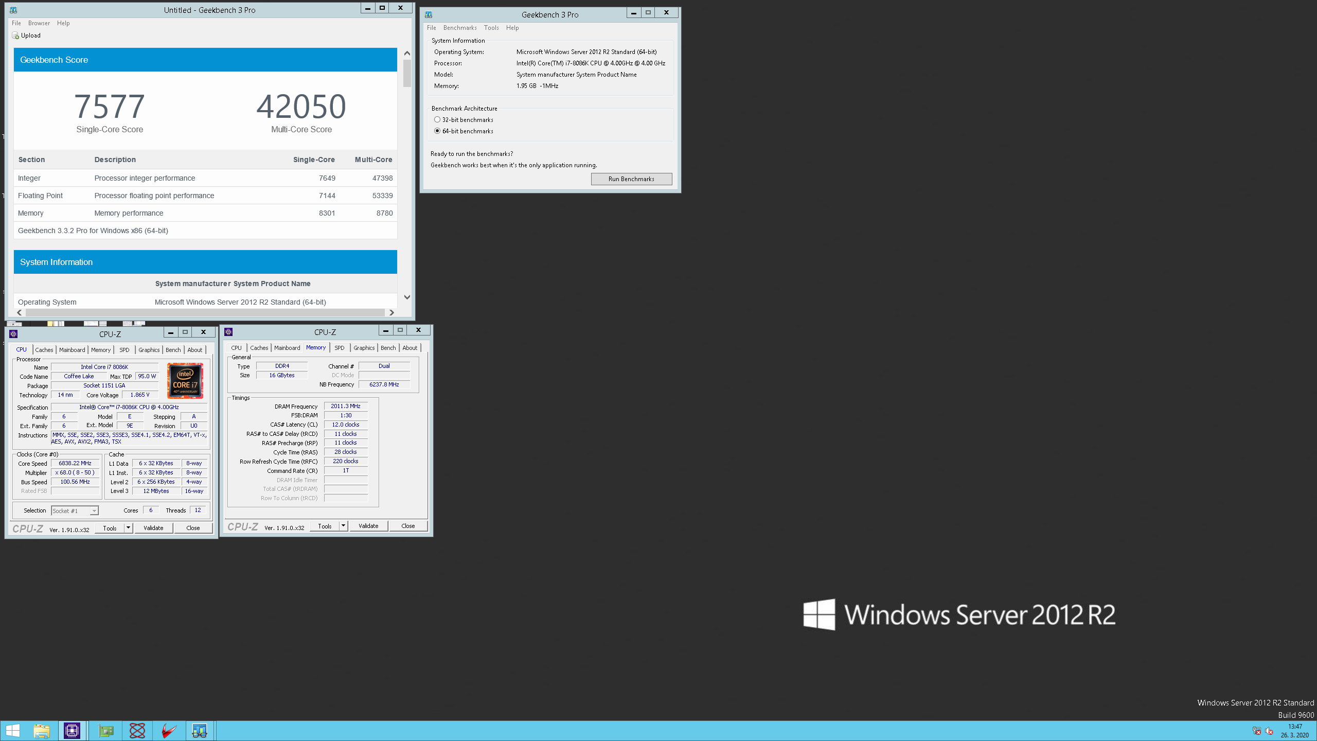Open File Explorer from the taskbar

42,731
